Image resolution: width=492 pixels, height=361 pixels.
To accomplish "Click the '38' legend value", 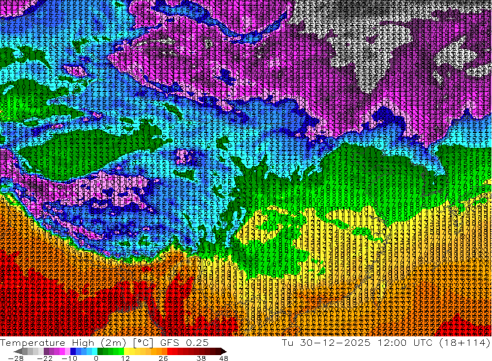I will [201, 358].
